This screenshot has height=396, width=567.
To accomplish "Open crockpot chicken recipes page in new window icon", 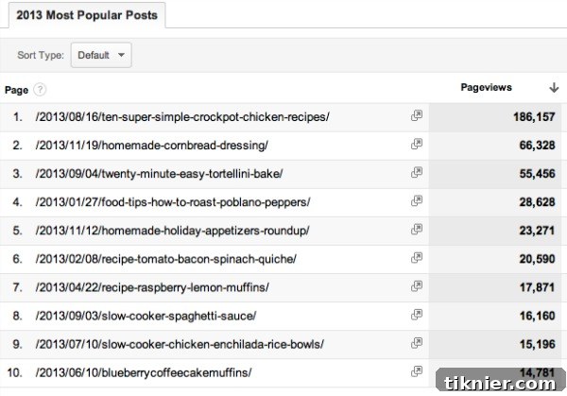I will pos(416,116).
